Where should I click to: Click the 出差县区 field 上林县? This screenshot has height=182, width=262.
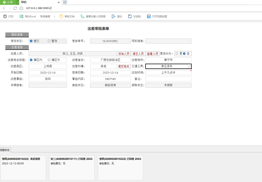point(48,66)
